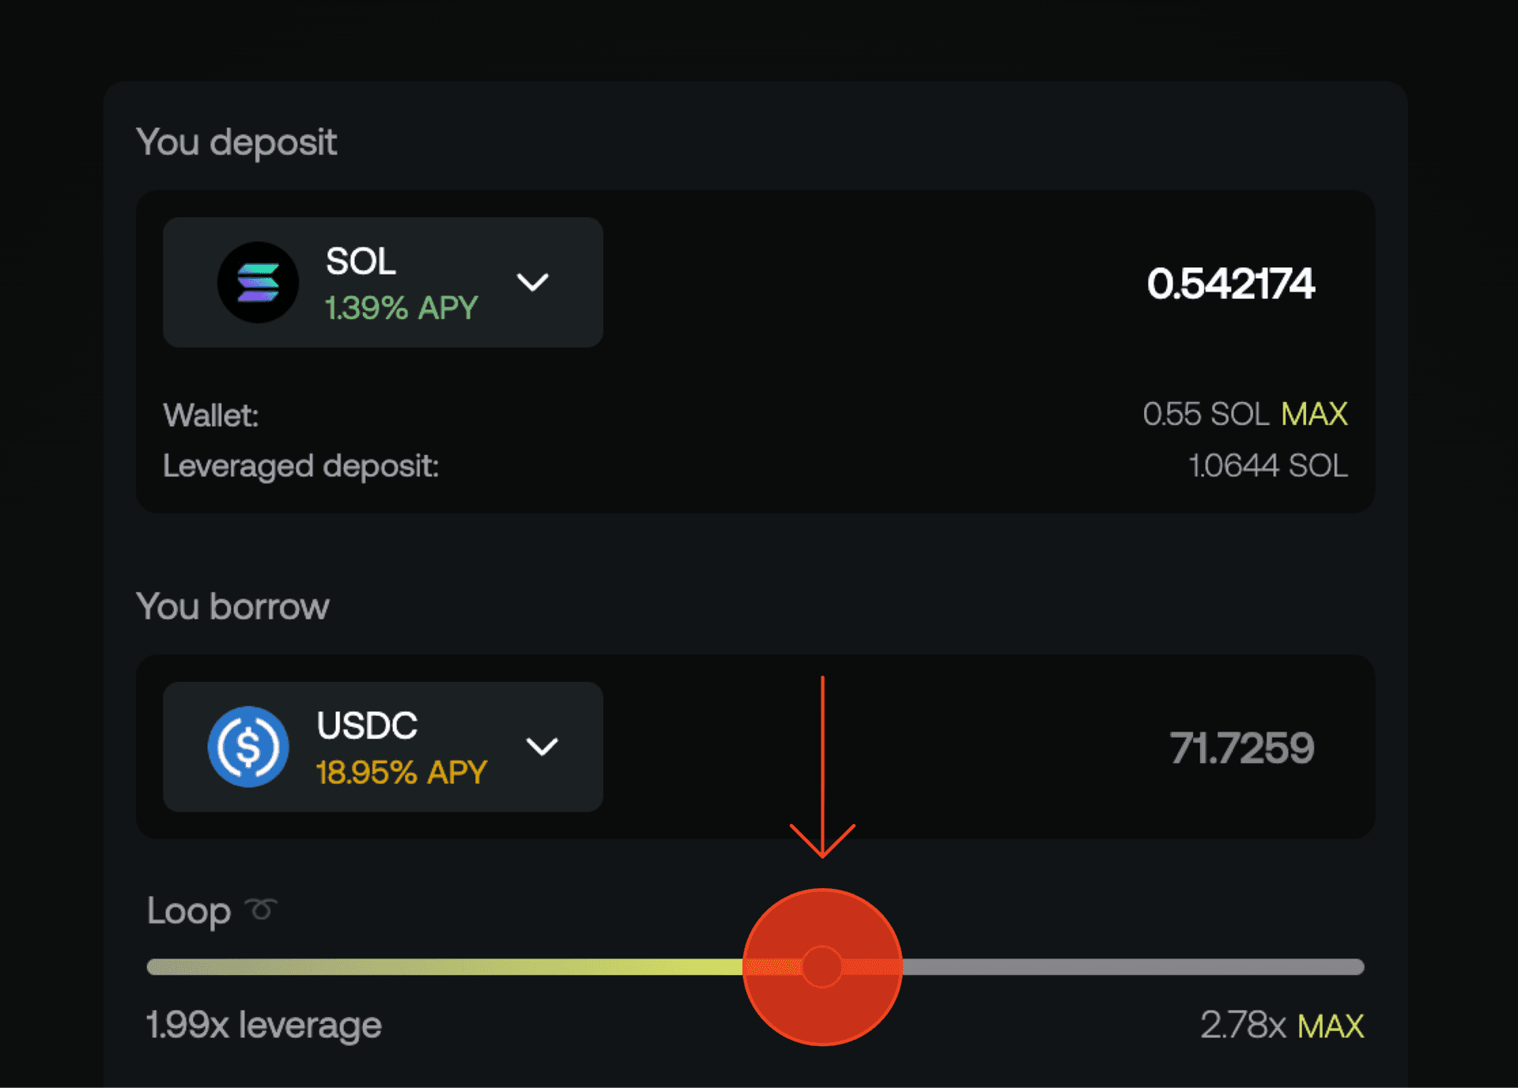Open the SOL deposit token selector

[x=383, y=282]
